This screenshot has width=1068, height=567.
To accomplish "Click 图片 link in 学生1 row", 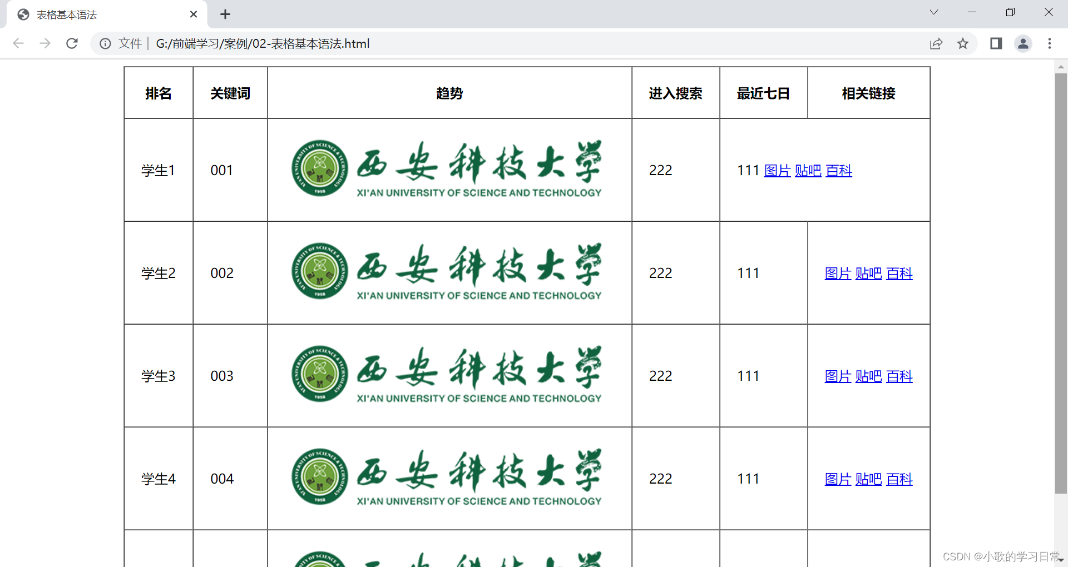I will click(778, 171).
